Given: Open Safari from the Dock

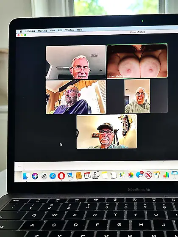Looking at the screenshot, I should click(x=53, y=176).
